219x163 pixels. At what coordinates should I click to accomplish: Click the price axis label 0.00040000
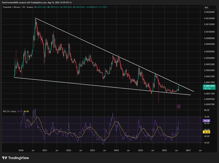coord(209,58)
